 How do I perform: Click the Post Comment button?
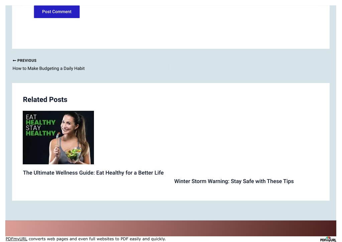click(57, 12)
